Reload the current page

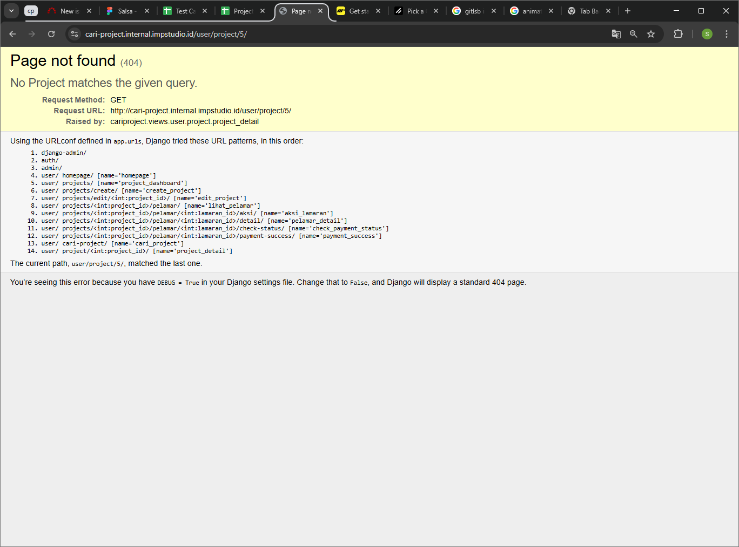click(51, 34)
